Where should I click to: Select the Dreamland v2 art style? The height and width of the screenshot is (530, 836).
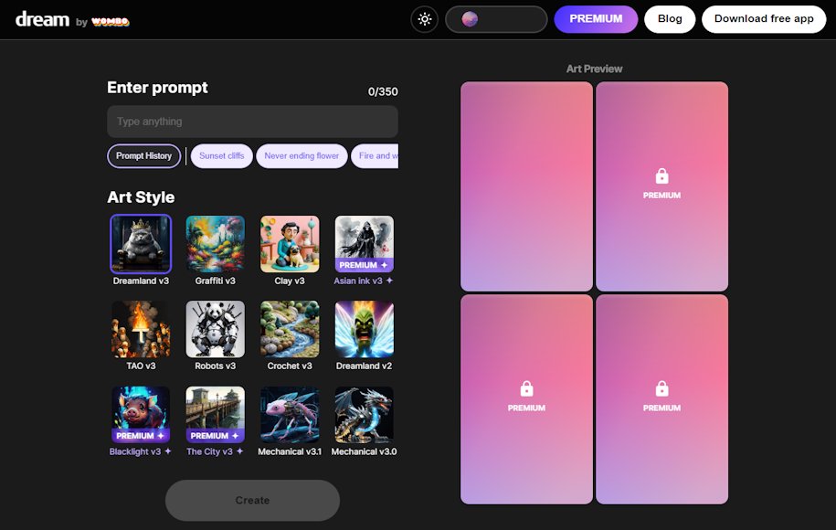[364, 329]
